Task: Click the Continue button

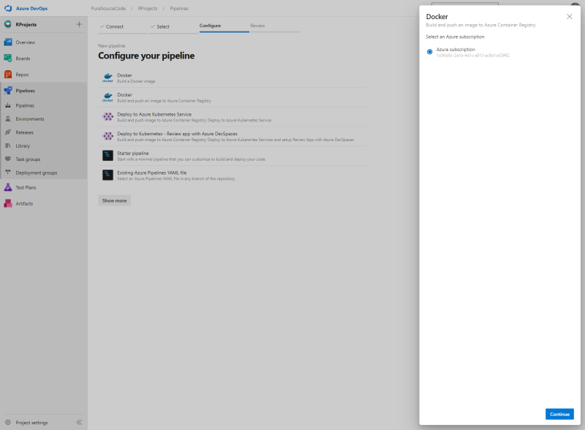Action: (x=559, y=415)
